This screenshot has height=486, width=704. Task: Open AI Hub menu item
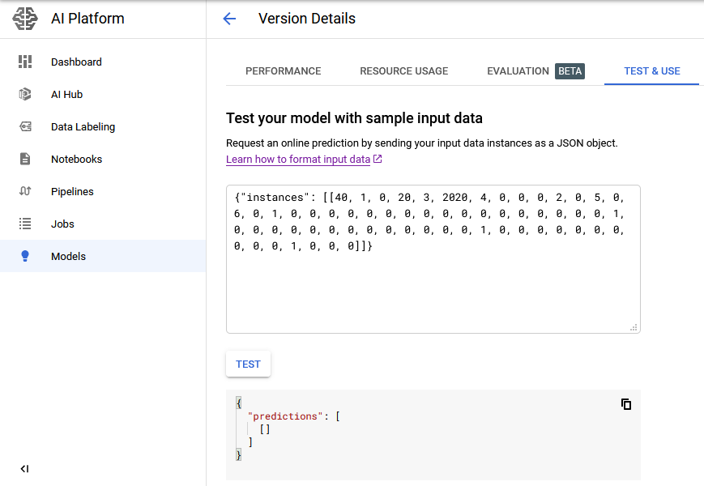pyautogui.click(x=103, y=94)
